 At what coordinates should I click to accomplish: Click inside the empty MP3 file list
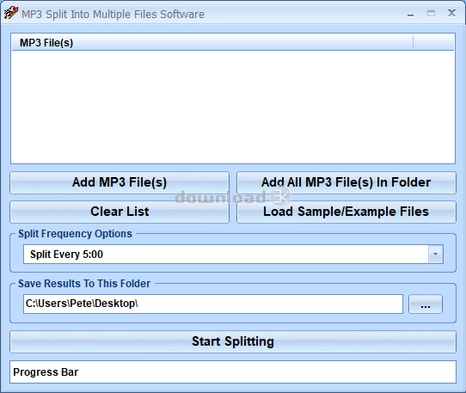(x=233, y=107)
